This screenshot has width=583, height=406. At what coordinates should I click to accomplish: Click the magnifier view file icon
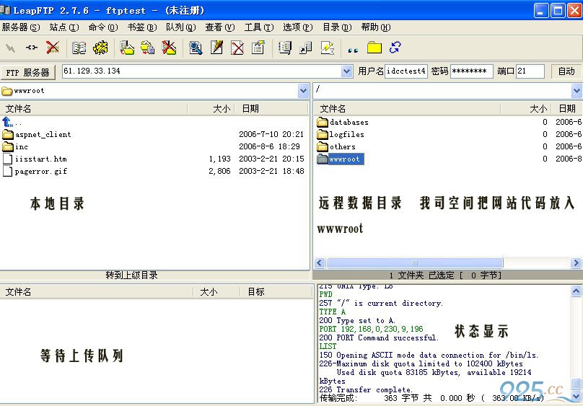click(x=196, y=48)
